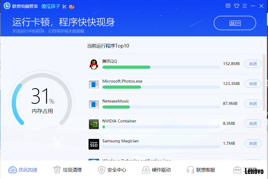Close the Microsoft.Photos.exe process

[x=253, y=84]
